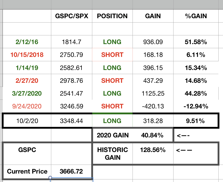This screenshot has height=182, width=223.
Task: Click the 3348.44 price cell
Action: [72, 121]
